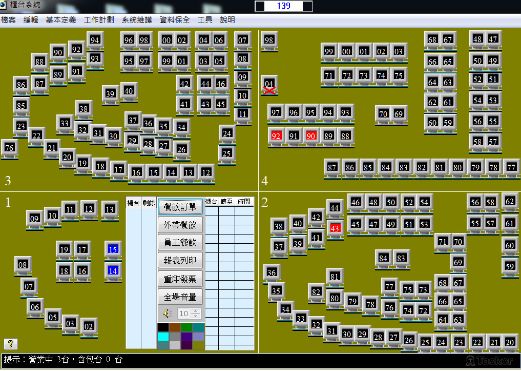This screenshot has width=521, height=371.
Task: Select machine 76 in zone 3
Action: (9, 148)
